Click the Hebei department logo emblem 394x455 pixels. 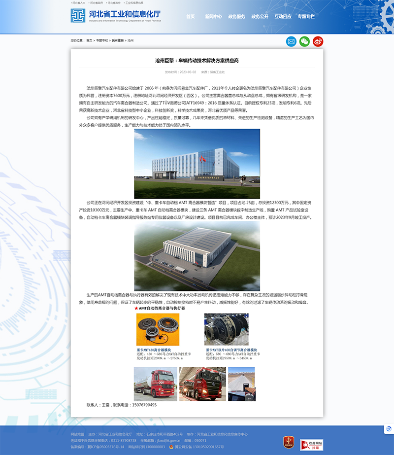(x=78, y=15)
